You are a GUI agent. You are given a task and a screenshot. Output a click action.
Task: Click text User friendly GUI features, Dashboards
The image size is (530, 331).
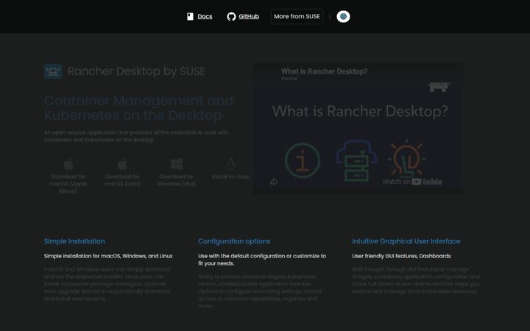point(401,256)
